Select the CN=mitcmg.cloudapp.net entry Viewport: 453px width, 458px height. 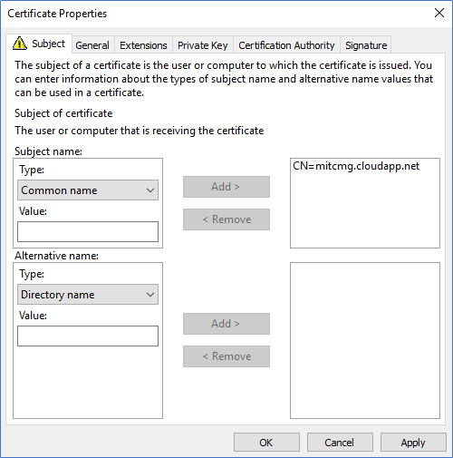[356, 166]
